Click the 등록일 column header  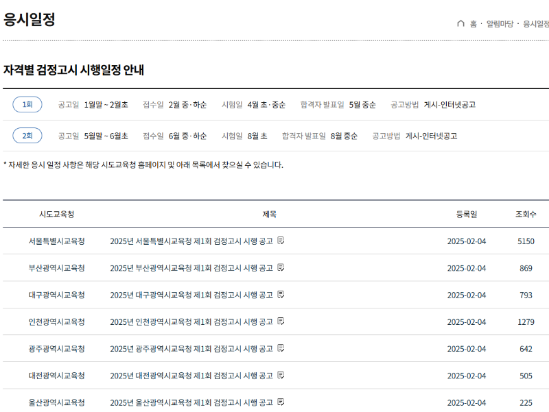[467, 214]
